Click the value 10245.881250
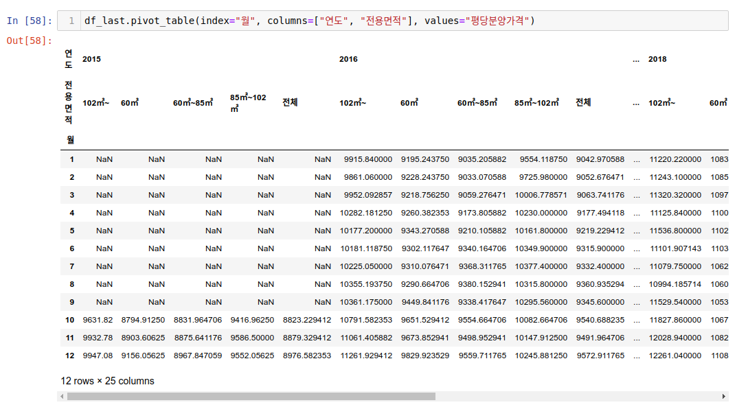737x407 pixels. tap(541, 356)
